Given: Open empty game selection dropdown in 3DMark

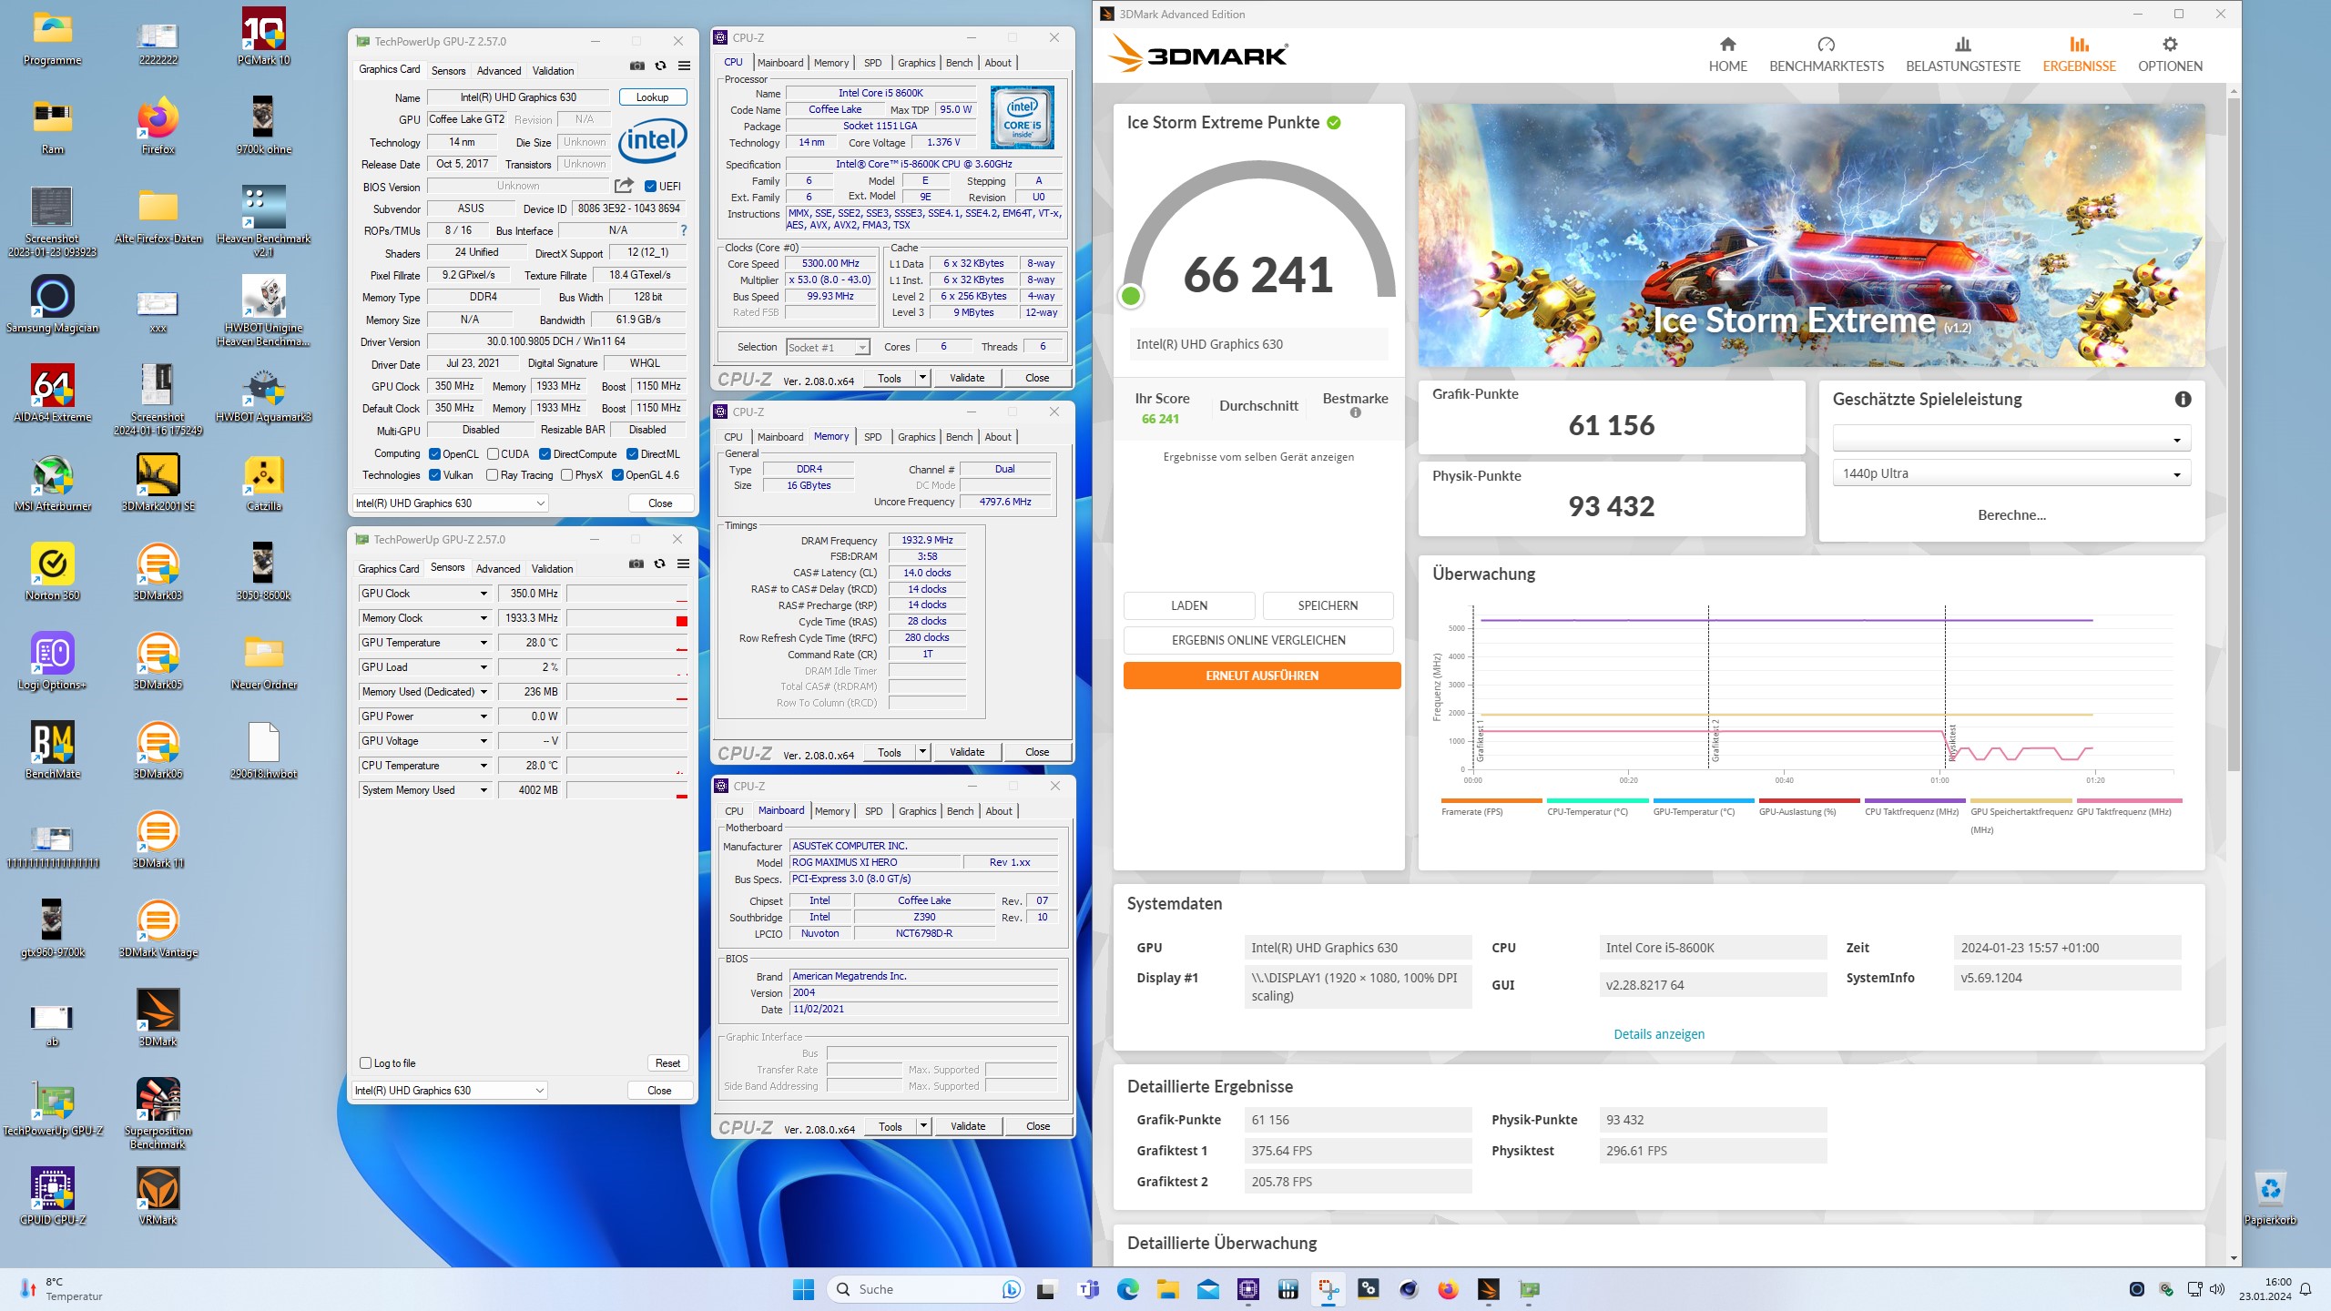Looking at the screenshot, I should pyautogui.click(x=2010, y=439).
